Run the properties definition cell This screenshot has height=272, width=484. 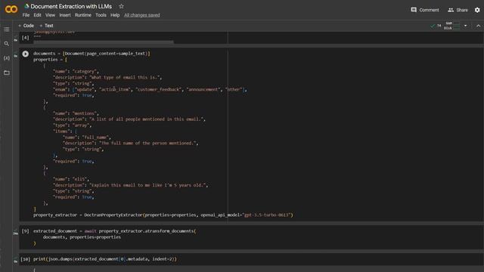point(25,54)
